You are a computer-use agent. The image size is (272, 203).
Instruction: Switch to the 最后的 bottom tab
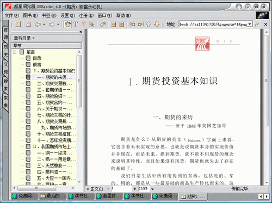[x=53, y=196]
